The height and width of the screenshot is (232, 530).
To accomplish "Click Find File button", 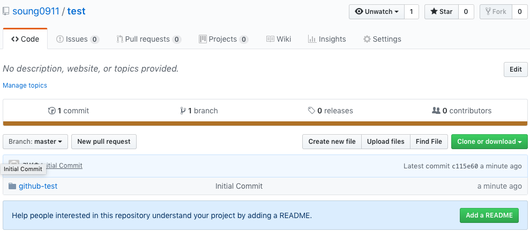I will pos(429,142).
